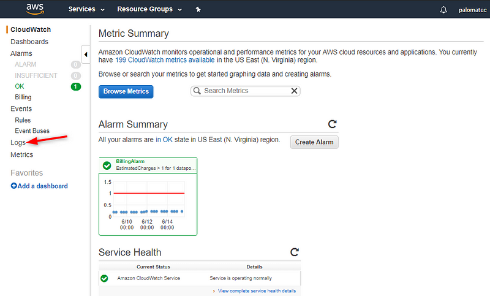Viewport: 490px width, 296px height.
Task: Click the ALARM count badge
Action: coord(75,65)
